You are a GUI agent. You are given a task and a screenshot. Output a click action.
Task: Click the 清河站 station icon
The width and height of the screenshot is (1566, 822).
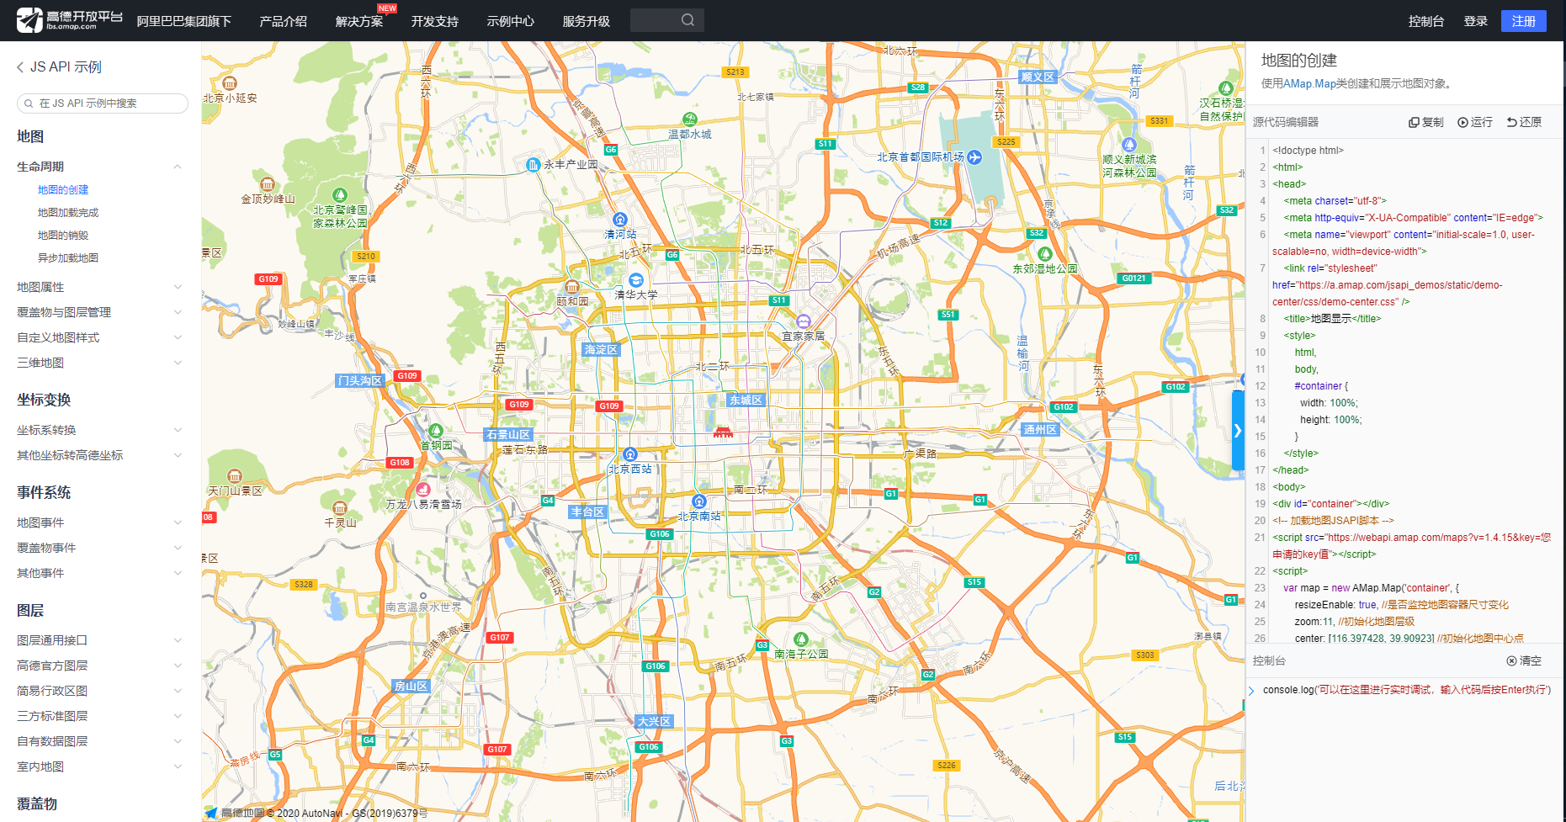[x=620, y=220]
